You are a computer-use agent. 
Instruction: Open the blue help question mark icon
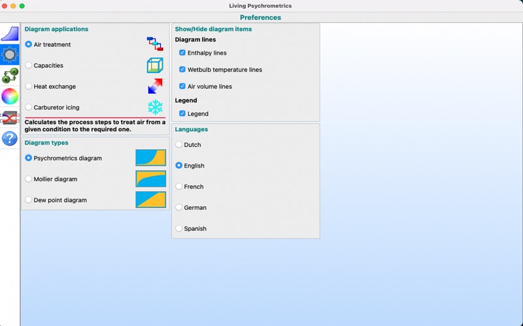[x=10, y=138]
